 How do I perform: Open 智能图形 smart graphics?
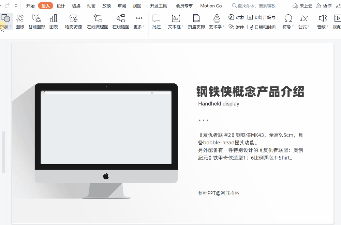tap(36, 21)
